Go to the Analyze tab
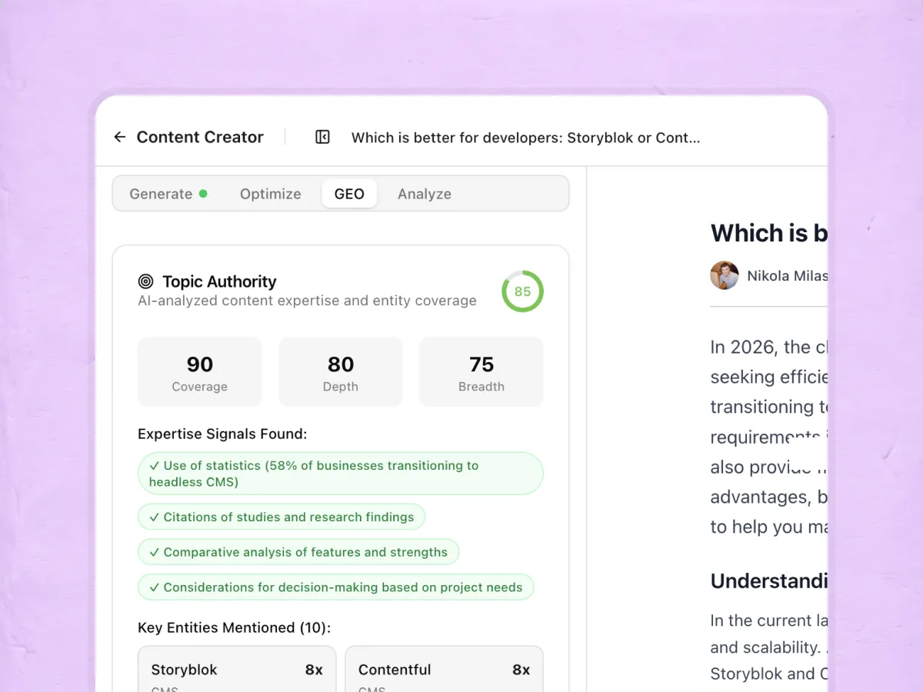The height and width of the screenshot is (692, 923). pyautogui.click(x=424, y=194)
